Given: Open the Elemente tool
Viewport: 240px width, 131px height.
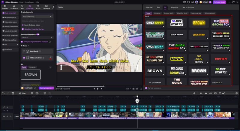Looking at the screenshot, I should 46,7.
